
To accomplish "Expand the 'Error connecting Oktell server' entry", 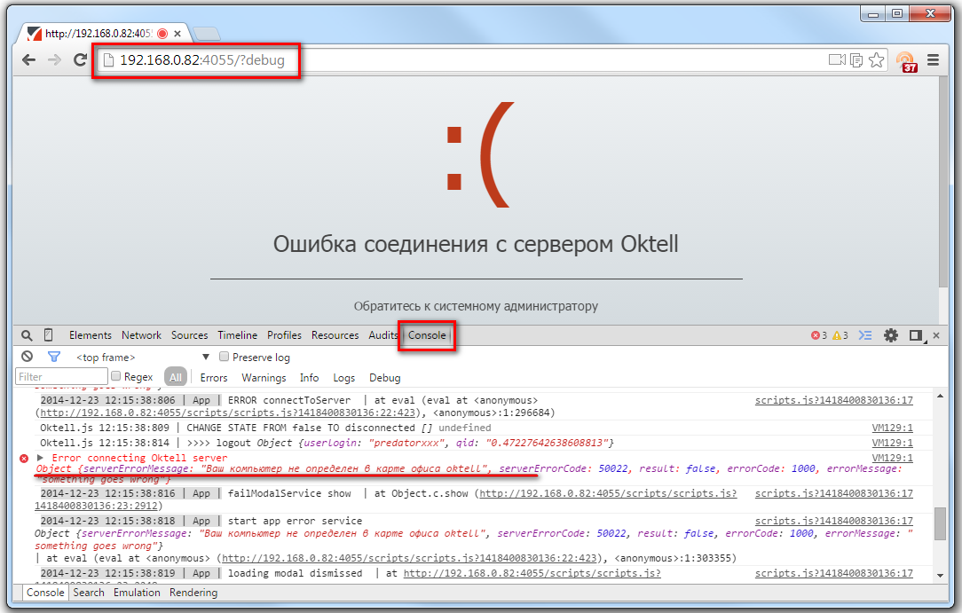I will tap(40, 458).
